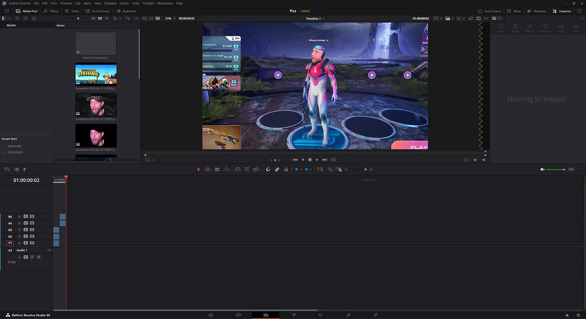Open the File menu

[x=36, y=3]
